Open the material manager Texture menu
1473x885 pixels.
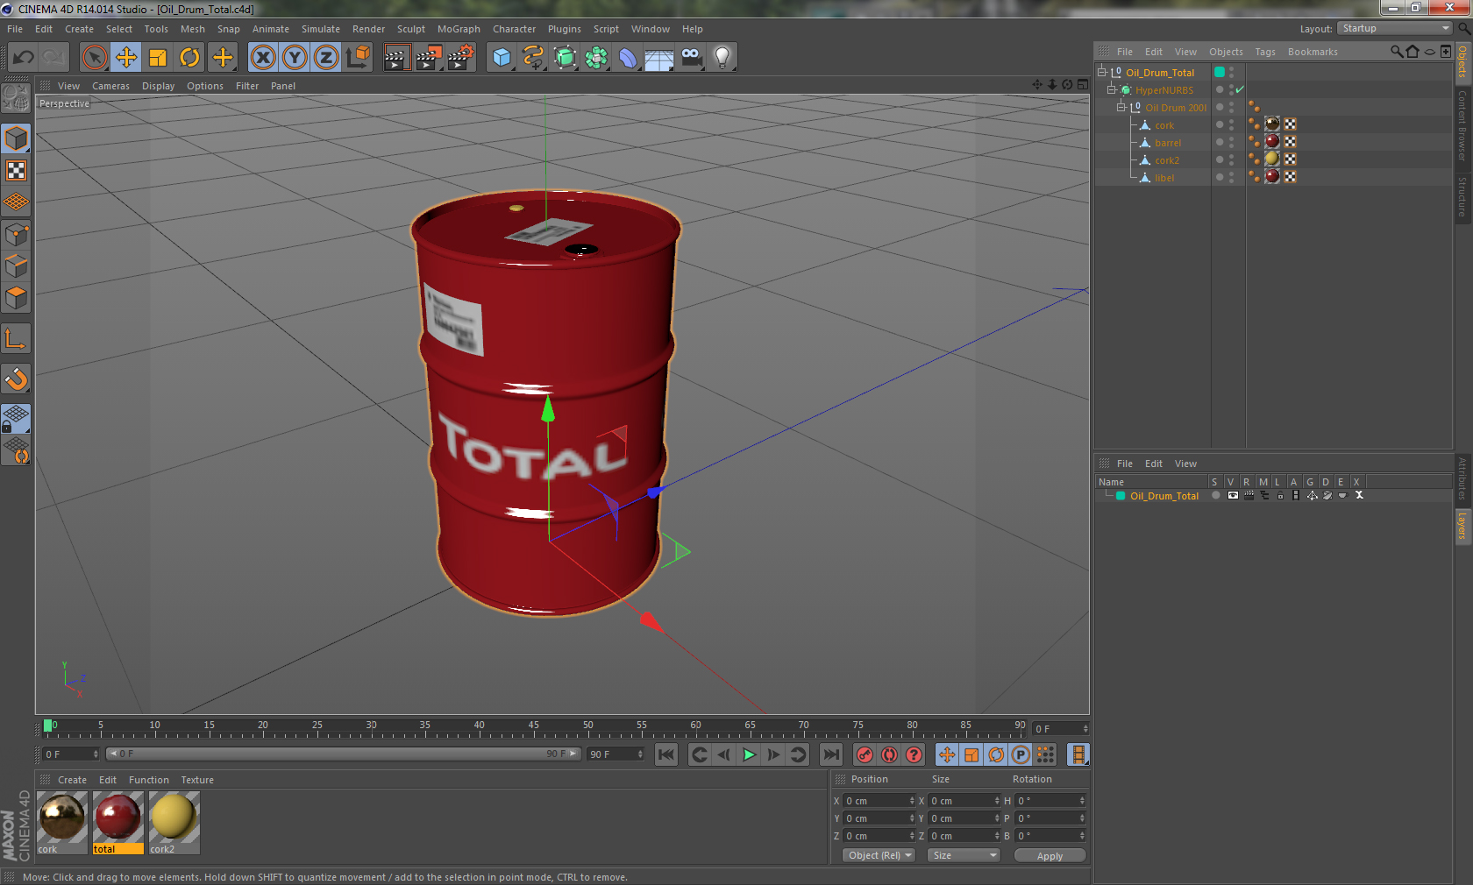[x=197, y=780]
